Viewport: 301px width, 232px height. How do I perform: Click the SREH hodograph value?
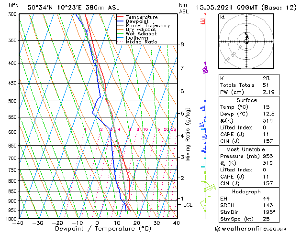(x=268, y=205)
